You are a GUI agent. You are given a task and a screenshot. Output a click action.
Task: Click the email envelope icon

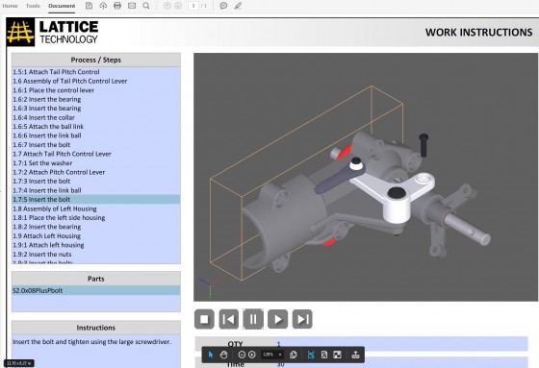[132, 6]
